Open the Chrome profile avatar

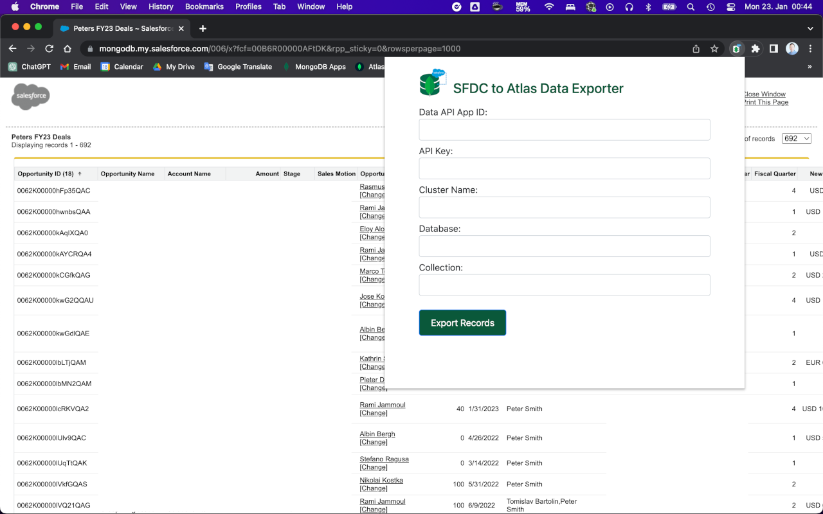click(x=792, y=49)
